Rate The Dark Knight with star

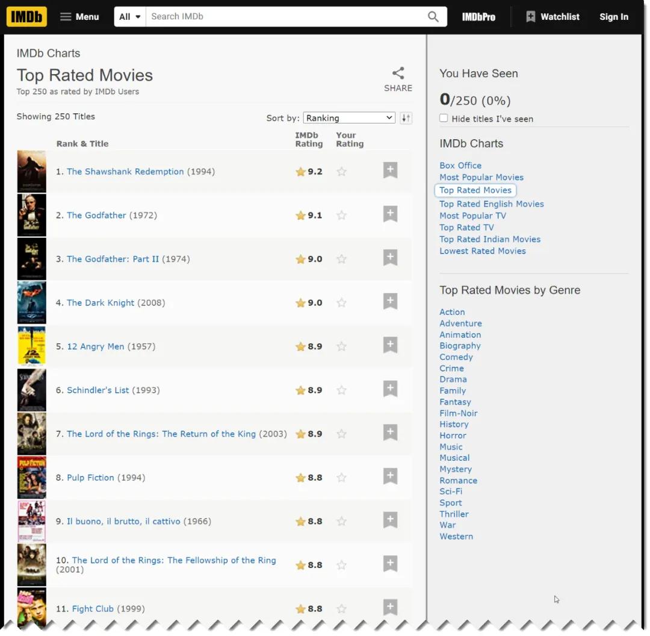coord(342,303)
